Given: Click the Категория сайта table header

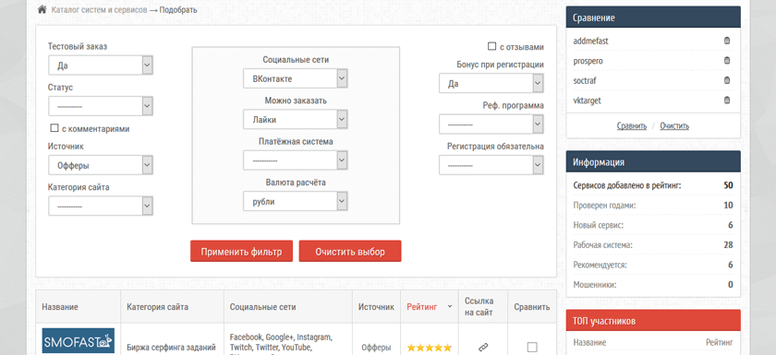Looking at the screenshot, I should (157, 307).
